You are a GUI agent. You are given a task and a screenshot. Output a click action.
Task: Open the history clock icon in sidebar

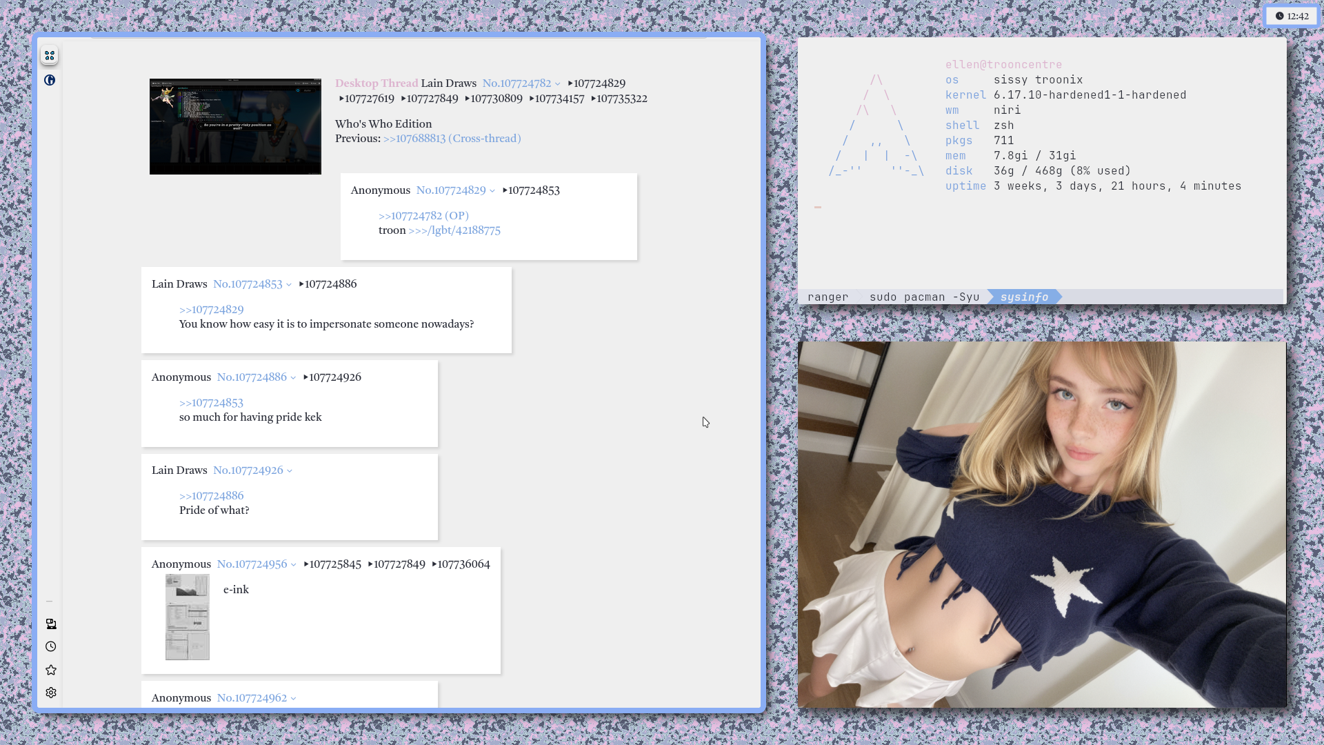(x=51, y=646)
